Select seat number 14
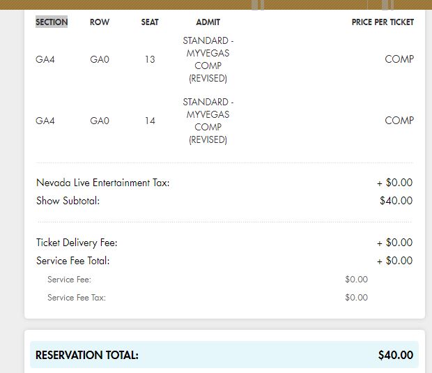432x373 pixels. pyautogui.click(x=150, y=121)
